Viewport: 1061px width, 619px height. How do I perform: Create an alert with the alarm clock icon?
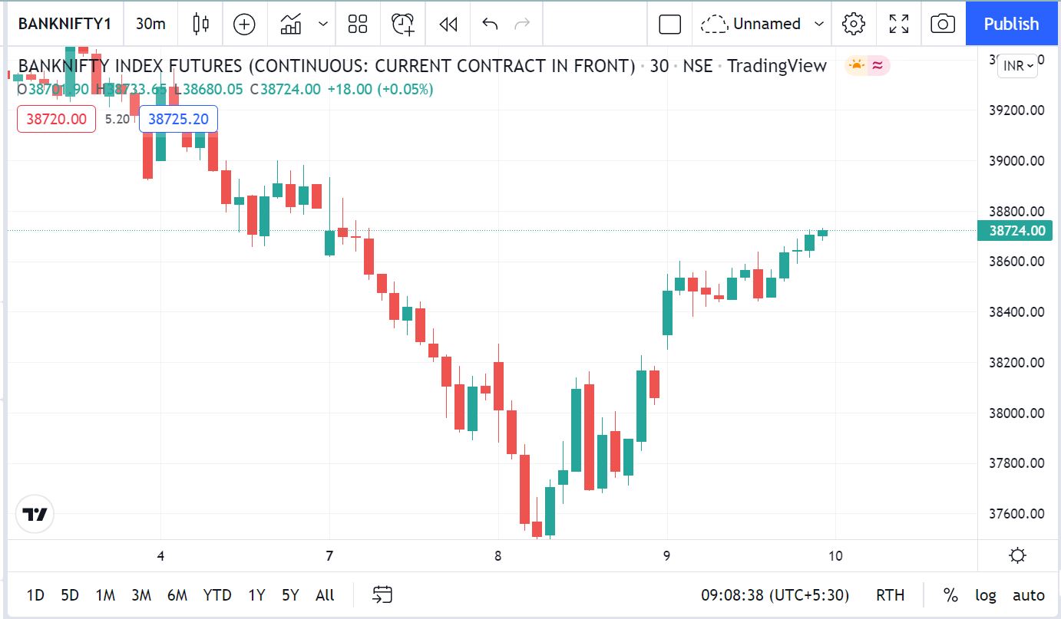click(403, 24)
